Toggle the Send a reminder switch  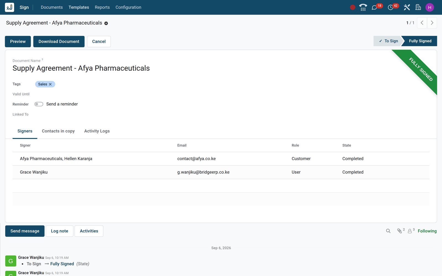39,104
